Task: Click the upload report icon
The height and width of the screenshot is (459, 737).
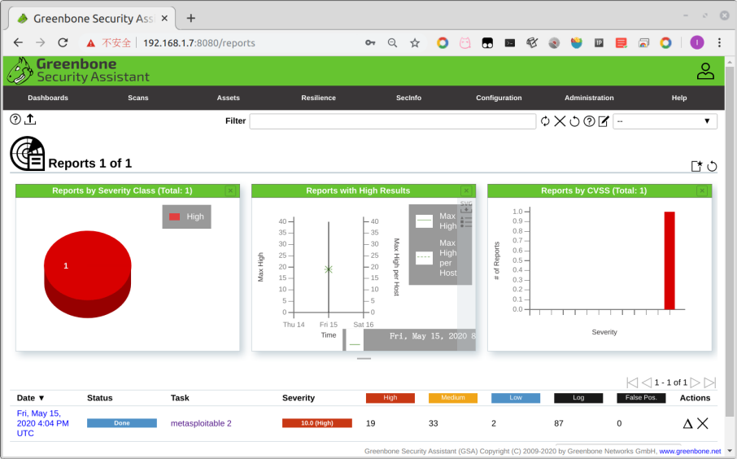Action: click(30, 120)
